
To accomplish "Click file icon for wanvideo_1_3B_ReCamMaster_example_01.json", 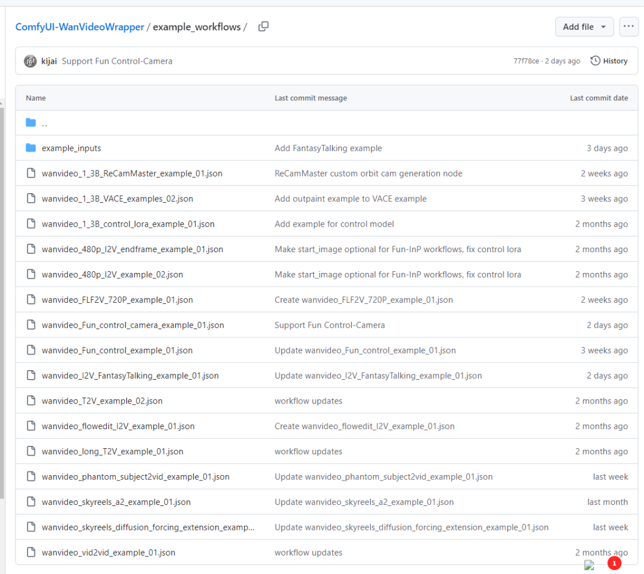I will point(31,173).
